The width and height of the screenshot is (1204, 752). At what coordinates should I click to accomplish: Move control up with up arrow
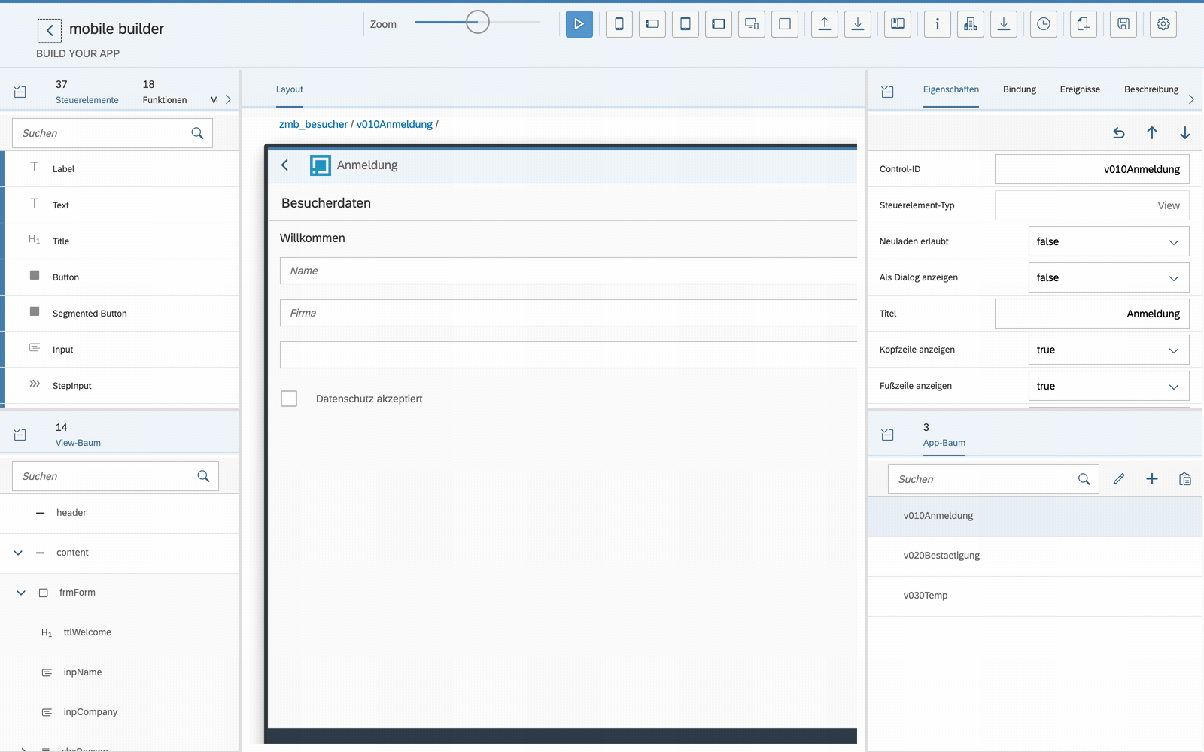pos(1152,133)
